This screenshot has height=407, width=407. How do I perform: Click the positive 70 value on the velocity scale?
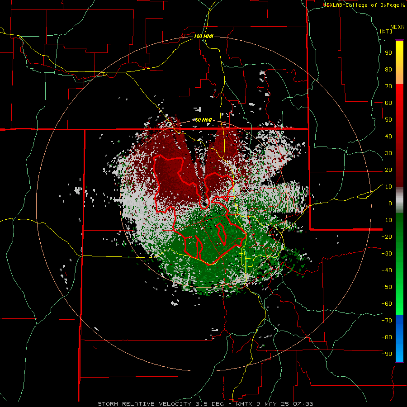coord(388,86)
